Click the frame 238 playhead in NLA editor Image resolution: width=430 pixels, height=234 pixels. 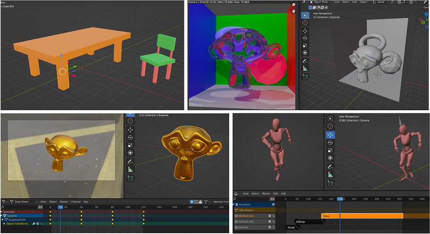tap(340, 199)
